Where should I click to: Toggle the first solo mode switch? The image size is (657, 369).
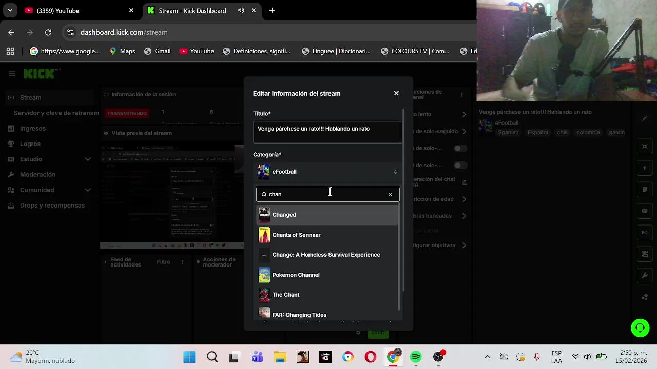(x=460, y=148)
